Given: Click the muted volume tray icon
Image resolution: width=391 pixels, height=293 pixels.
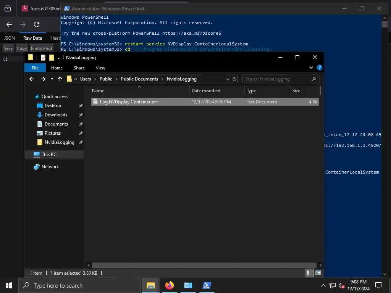Looking at the screenshot, I should point(341,285).
